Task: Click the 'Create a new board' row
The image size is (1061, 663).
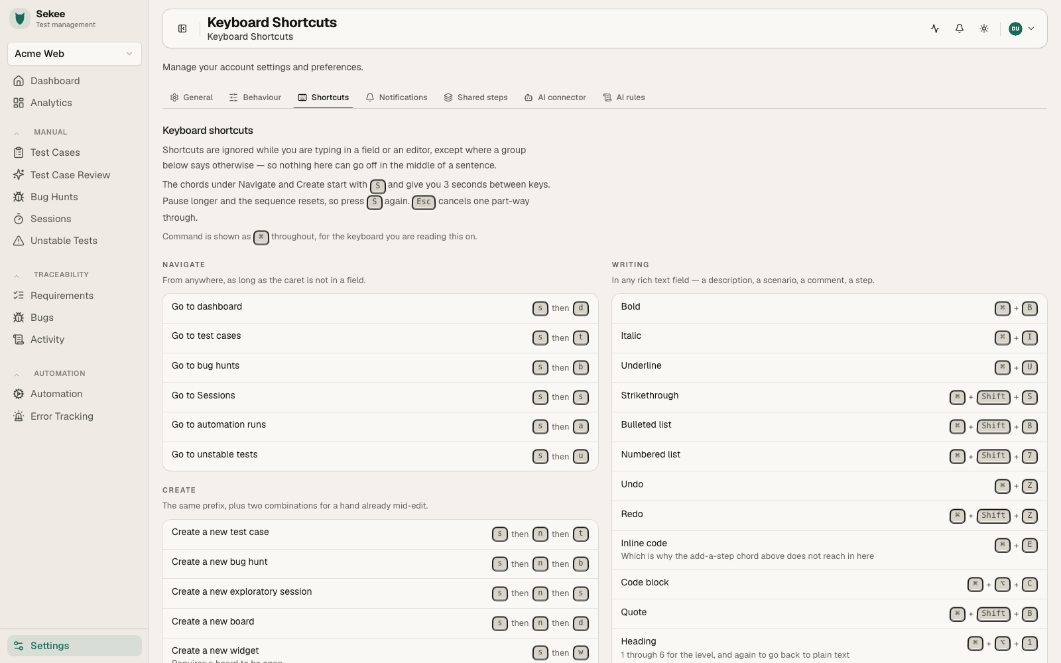Action: tap(380, 623)
